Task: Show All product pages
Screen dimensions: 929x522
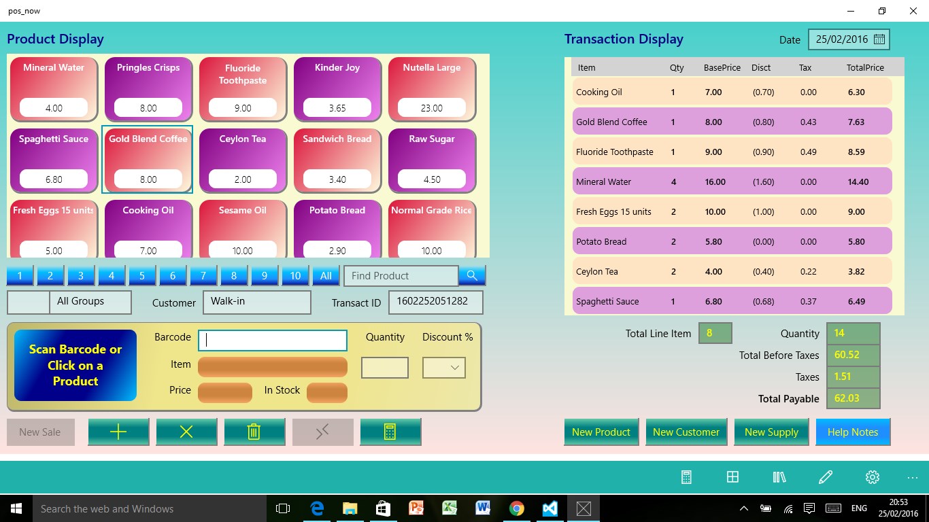Action: pyautogui.click(x=326, y=275)
